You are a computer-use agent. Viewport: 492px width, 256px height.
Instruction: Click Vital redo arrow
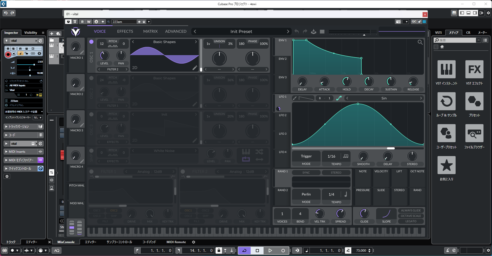click(305, 31)
